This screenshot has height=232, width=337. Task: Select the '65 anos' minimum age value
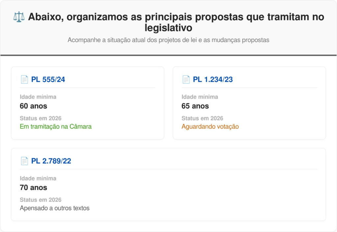pyautogui.click(x=195, y=106)
